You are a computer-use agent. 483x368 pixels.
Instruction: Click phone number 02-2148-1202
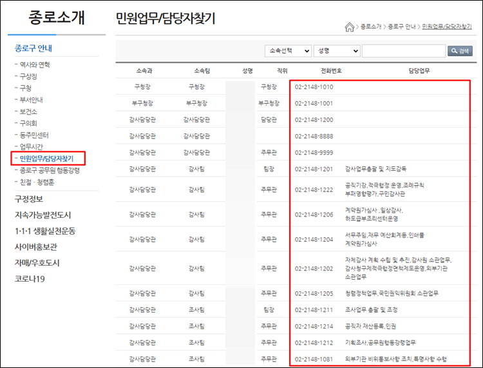314,269
